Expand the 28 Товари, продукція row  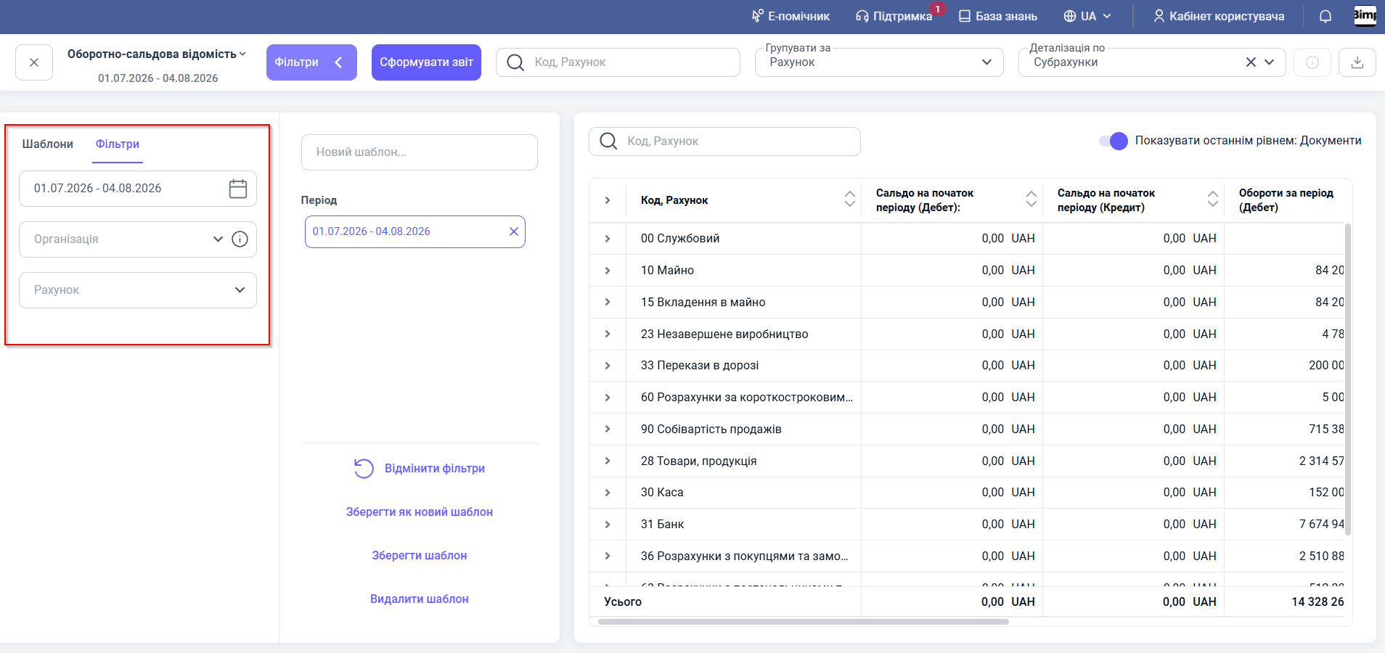[608, 461]
